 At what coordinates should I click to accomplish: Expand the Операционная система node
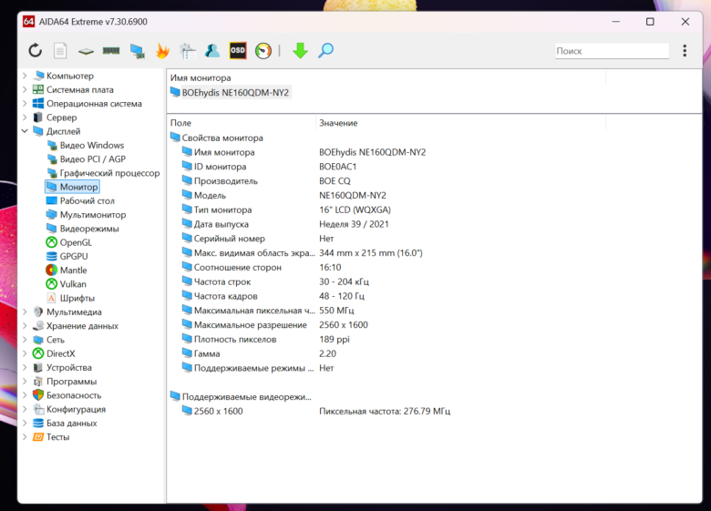[x=25, y=104]
